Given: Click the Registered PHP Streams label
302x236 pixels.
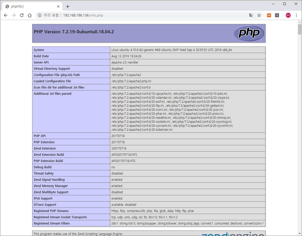Looking at the screenshot, I should pos(51,211).
